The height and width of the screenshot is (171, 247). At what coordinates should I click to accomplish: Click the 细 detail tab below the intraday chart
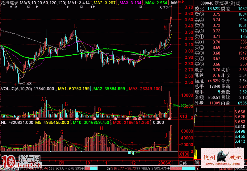point(196,163)
